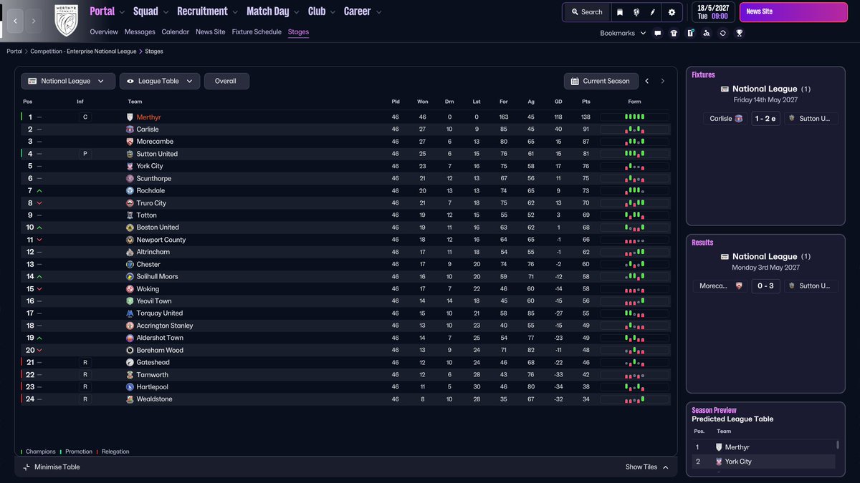Click the Wealdstone team badge
Viewport: 860px width, 483px height.
(130, 399)
